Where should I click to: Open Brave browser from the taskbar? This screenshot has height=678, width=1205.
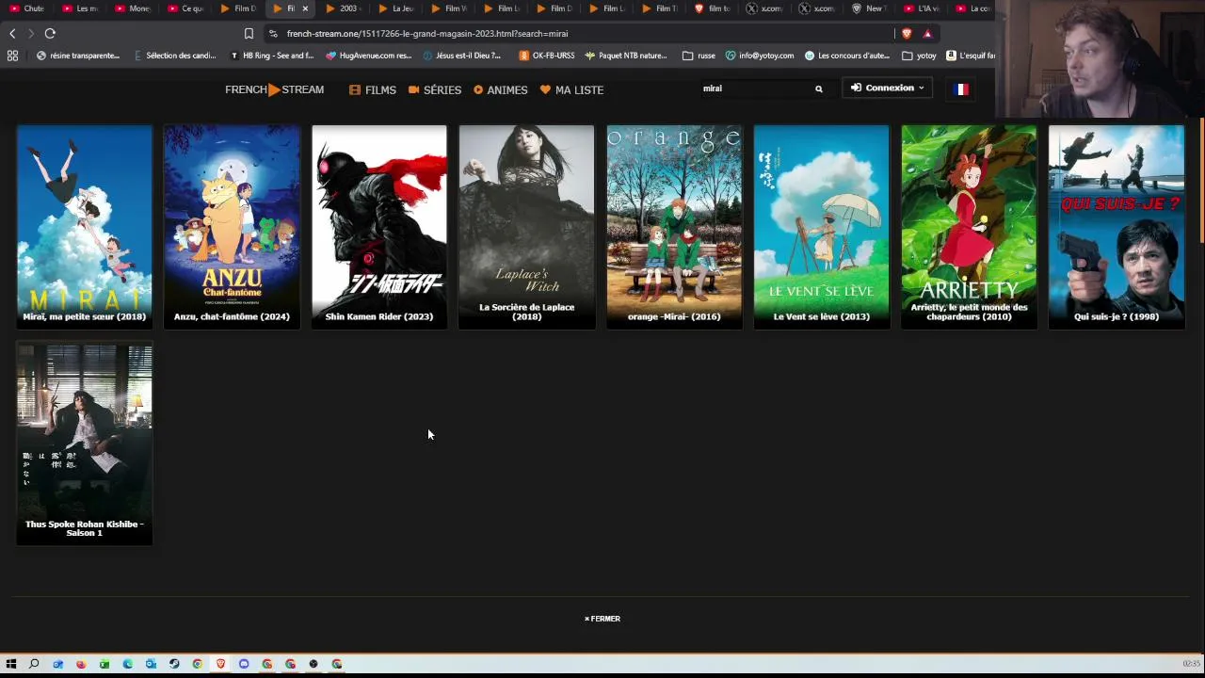tap(220, 664)
